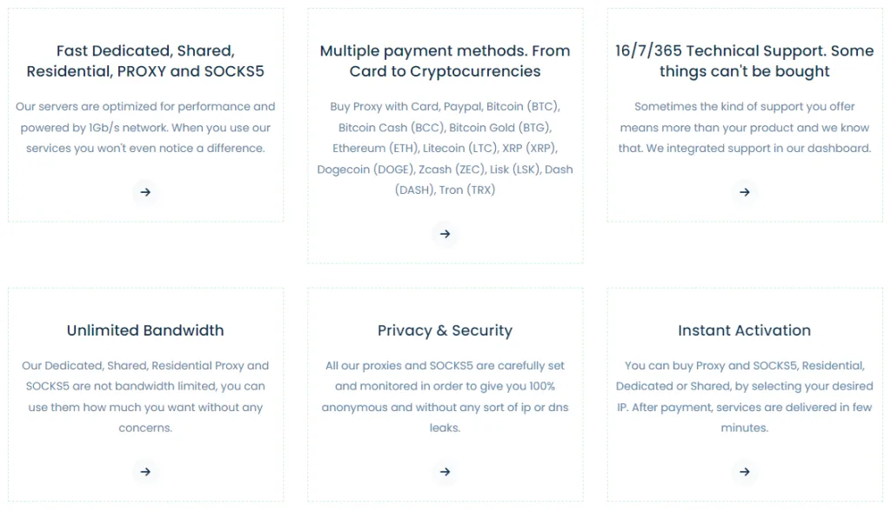Screen dimensions: 891x512
Task: Click the 'Instant Activation' title
Action: point(744,330)
